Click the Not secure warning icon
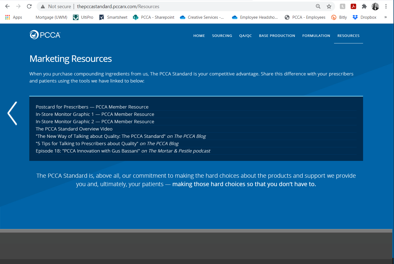 (43, 7)
